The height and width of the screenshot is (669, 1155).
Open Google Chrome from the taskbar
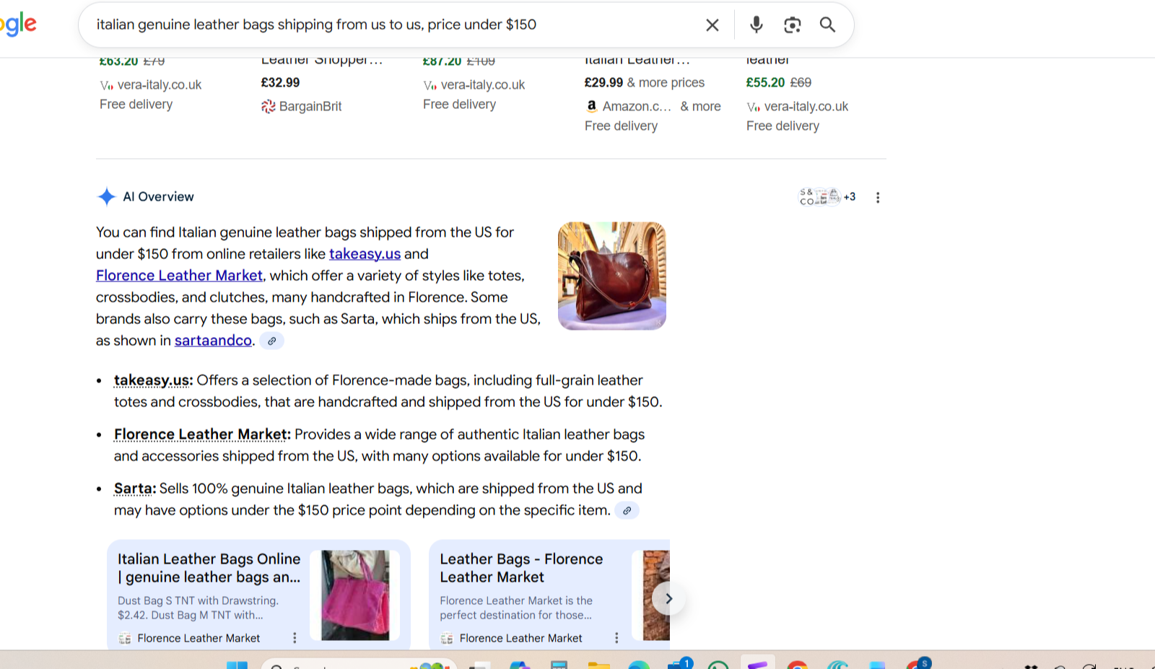point(797,665)
